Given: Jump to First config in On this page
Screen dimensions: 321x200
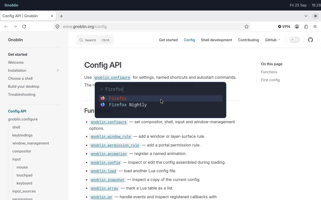Looking at the screenshot, I should coord(270,80).
